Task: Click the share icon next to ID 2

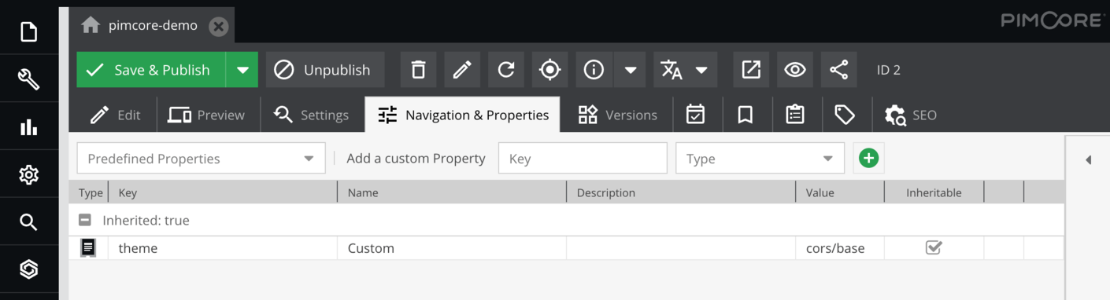Action: pyautogui.click(x=838, y=70)
